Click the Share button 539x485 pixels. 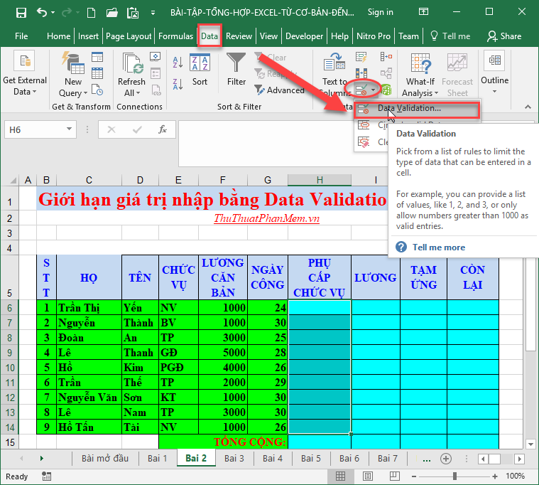[504, 36]
